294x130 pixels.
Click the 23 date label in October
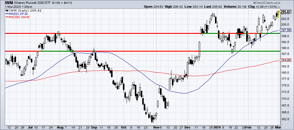pyautogui.click(x=146, y=127)
